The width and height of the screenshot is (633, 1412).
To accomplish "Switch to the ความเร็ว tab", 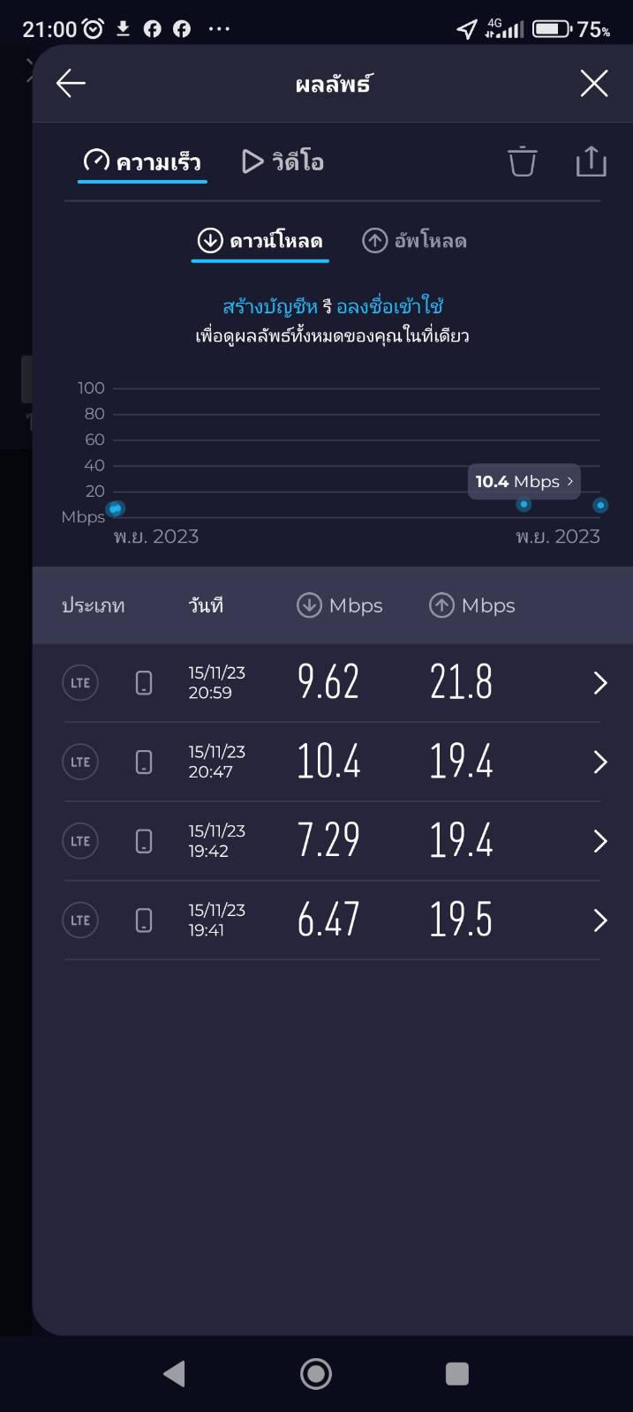I will (142, 161).
